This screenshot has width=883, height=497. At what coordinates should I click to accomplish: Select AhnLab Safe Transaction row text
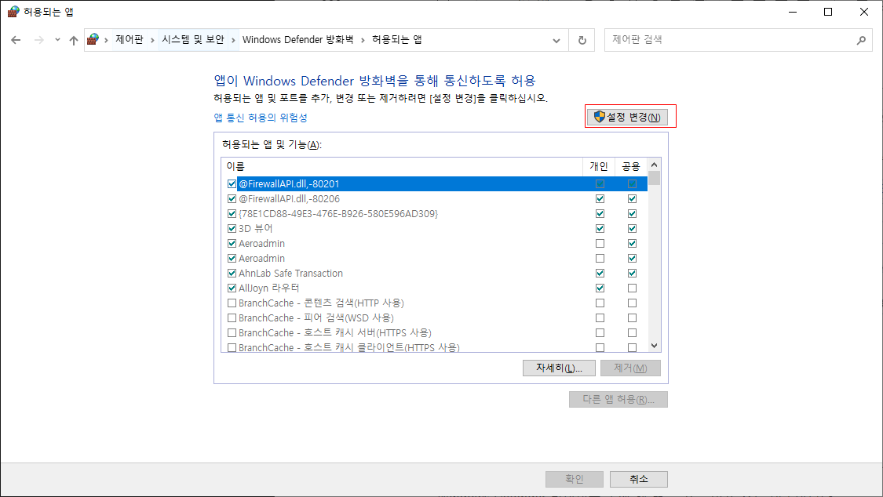click(x=290, y=274)
